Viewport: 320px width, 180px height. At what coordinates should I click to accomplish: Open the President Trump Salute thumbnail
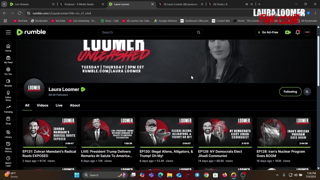point(108,132)
